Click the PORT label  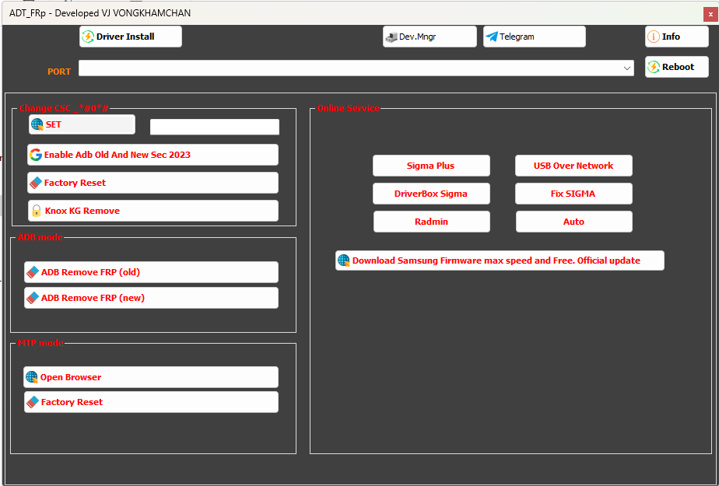click(59, 72)
